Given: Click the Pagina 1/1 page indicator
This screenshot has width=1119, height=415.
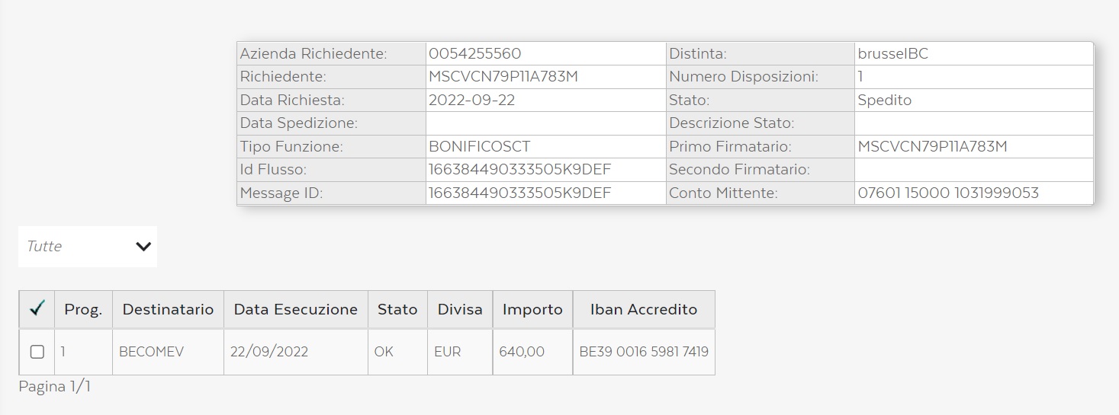Looking at the screenshot, I should (55, 387).
